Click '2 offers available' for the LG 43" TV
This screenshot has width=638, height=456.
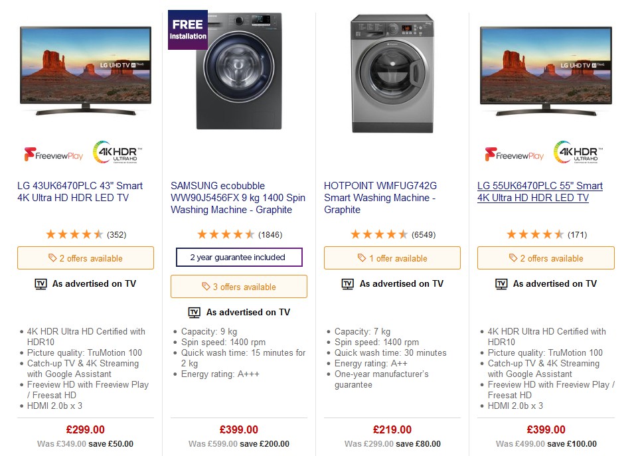(85, 258)
